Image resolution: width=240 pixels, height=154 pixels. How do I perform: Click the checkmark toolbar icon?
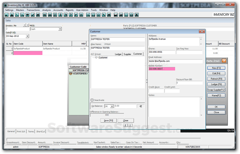pyautogui.click(x=33, y=15)
